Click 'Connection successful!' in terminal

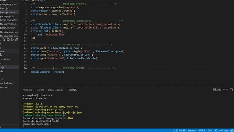(37, 124)
